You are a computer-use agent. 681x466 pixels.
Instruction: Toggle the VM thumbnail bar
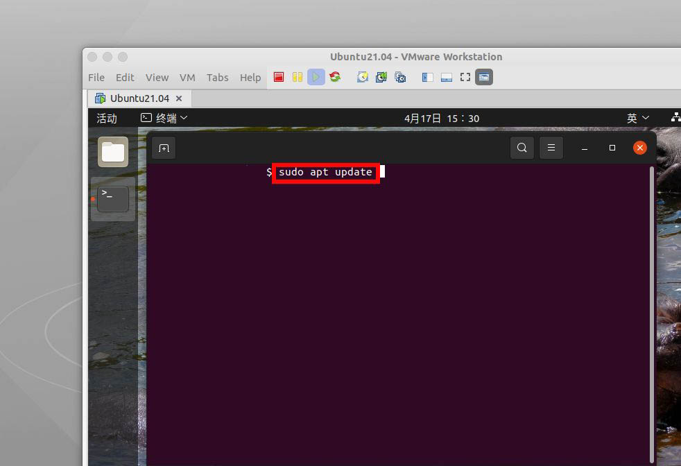446,77
